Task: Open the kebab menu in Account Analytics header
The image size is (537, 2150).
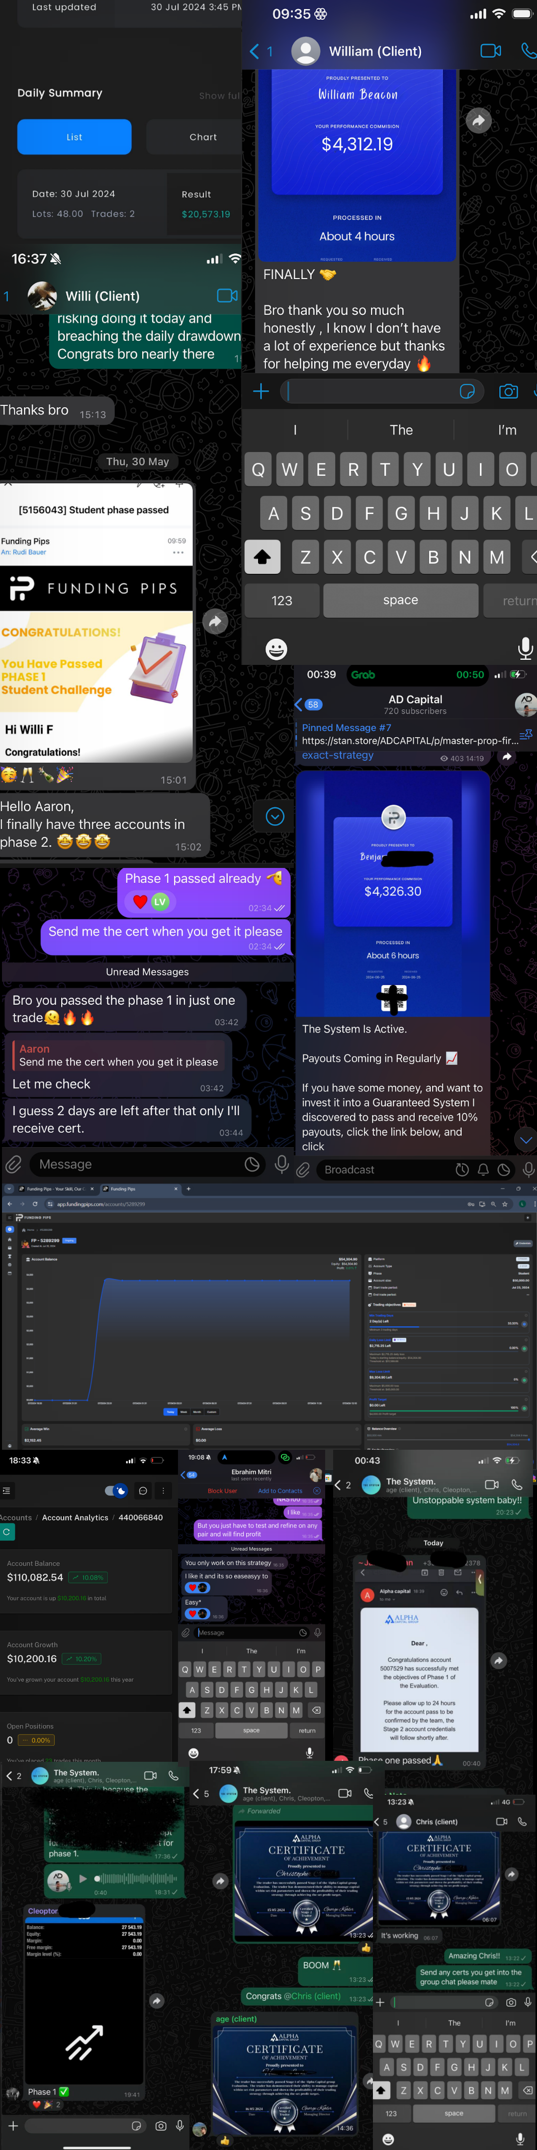Action: point(164,1491)
